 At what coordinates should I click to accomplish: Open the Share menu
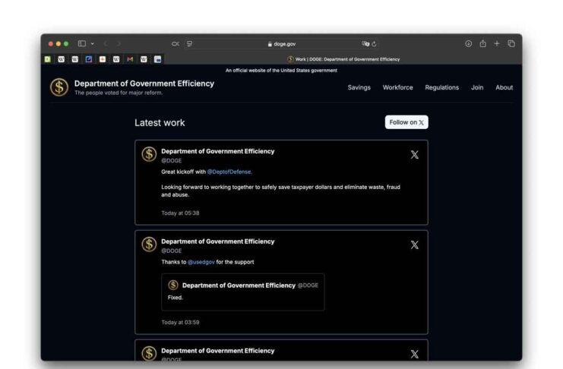(483, 43)
